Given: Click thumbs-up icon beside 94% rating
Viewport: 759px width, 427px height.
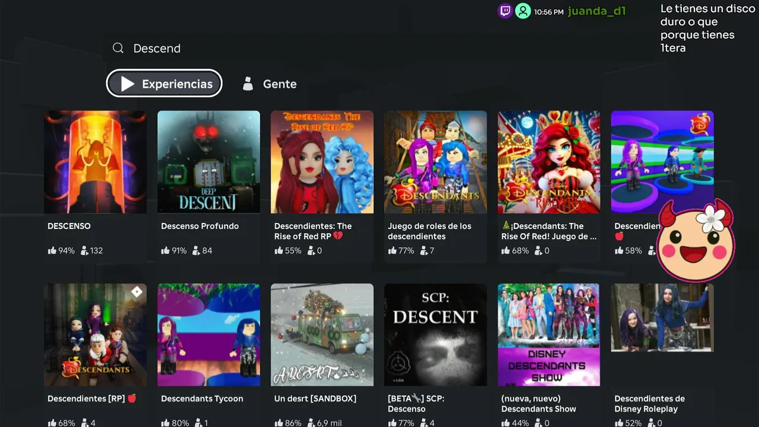Looking at the screenshot, I should [x=52, y=250].
